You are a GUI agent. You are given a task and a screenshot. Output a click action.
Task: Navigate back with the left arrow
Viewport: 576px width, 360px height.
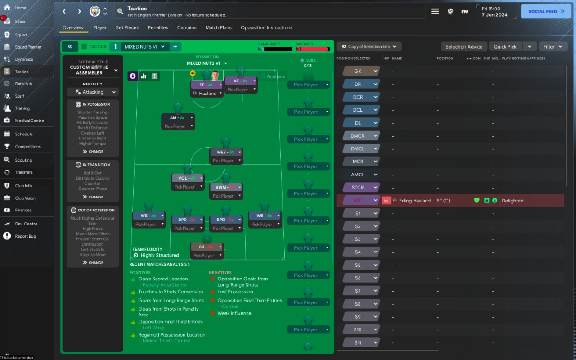click(64, 11)
